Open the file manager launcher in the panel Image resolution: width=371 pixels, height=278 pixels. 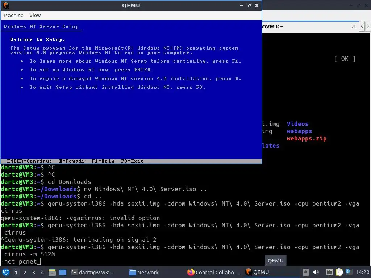coord(52,272)
